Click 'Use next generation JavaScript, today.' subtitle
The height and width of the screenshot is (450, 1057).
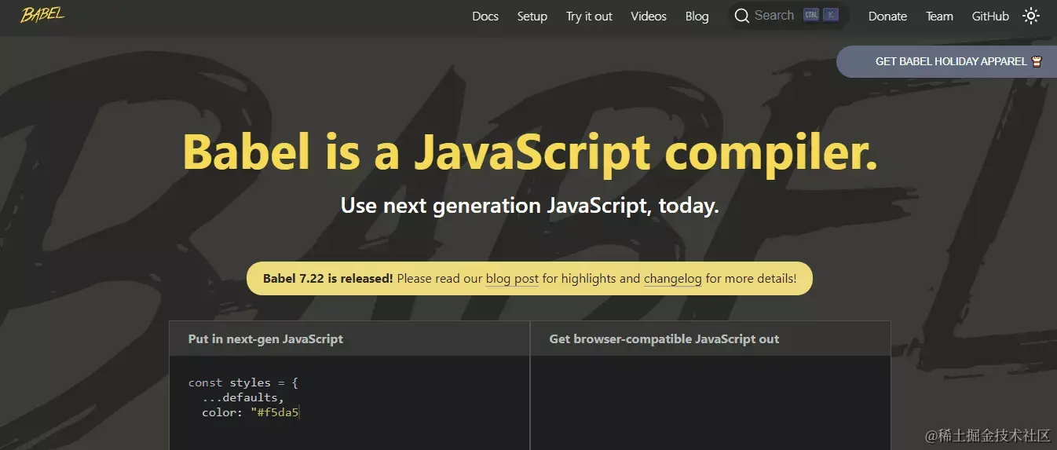tap(529, 206)
